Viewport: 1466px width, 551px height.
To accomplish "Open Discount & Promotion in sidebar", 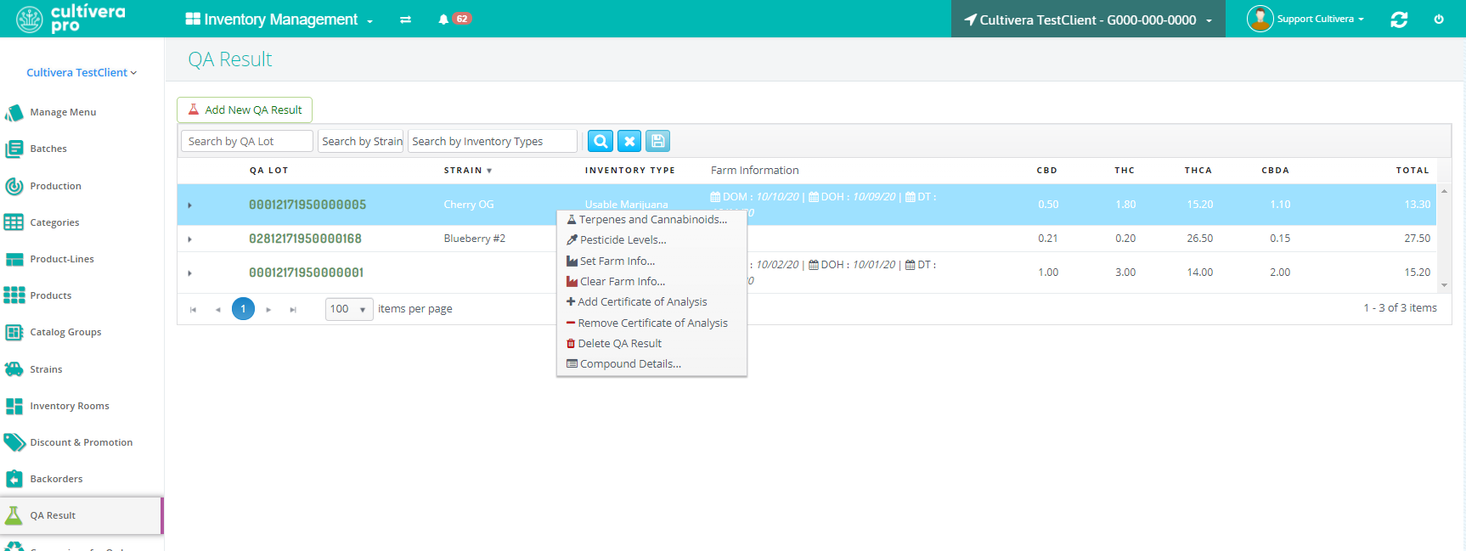I will [82, 442].
